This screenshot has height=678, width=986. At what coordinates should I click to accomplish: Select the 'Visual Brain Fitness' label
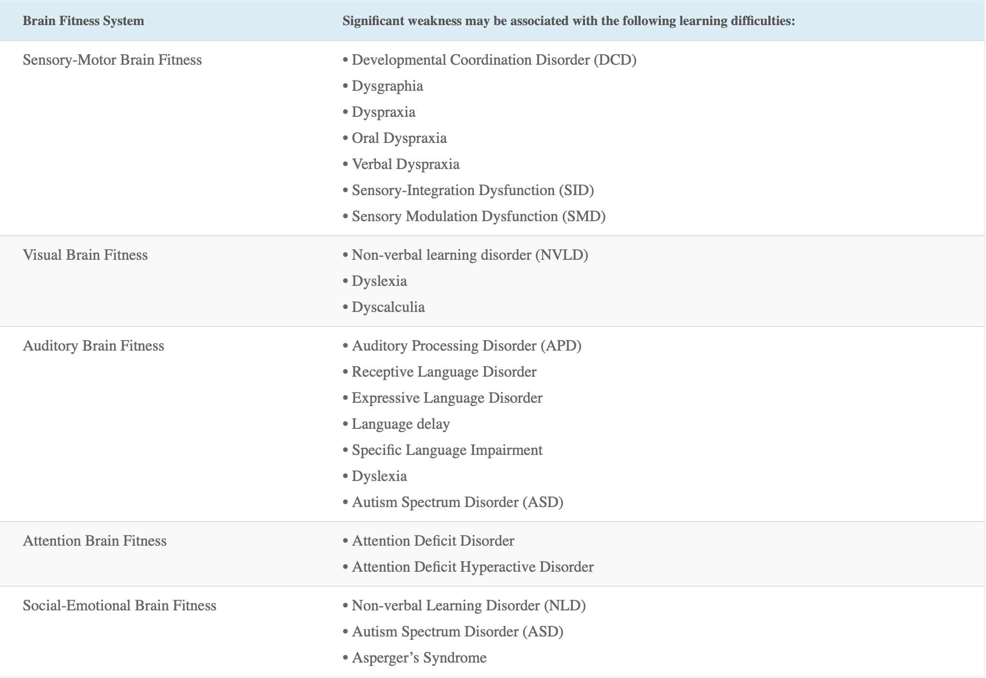(85, 255)
